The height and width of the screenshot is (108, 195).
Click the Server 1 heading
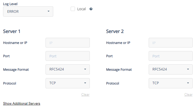(12, 31)
